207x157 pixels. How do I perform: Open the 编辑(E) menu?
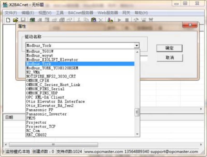pyautogui.click(x=28, y=13)
